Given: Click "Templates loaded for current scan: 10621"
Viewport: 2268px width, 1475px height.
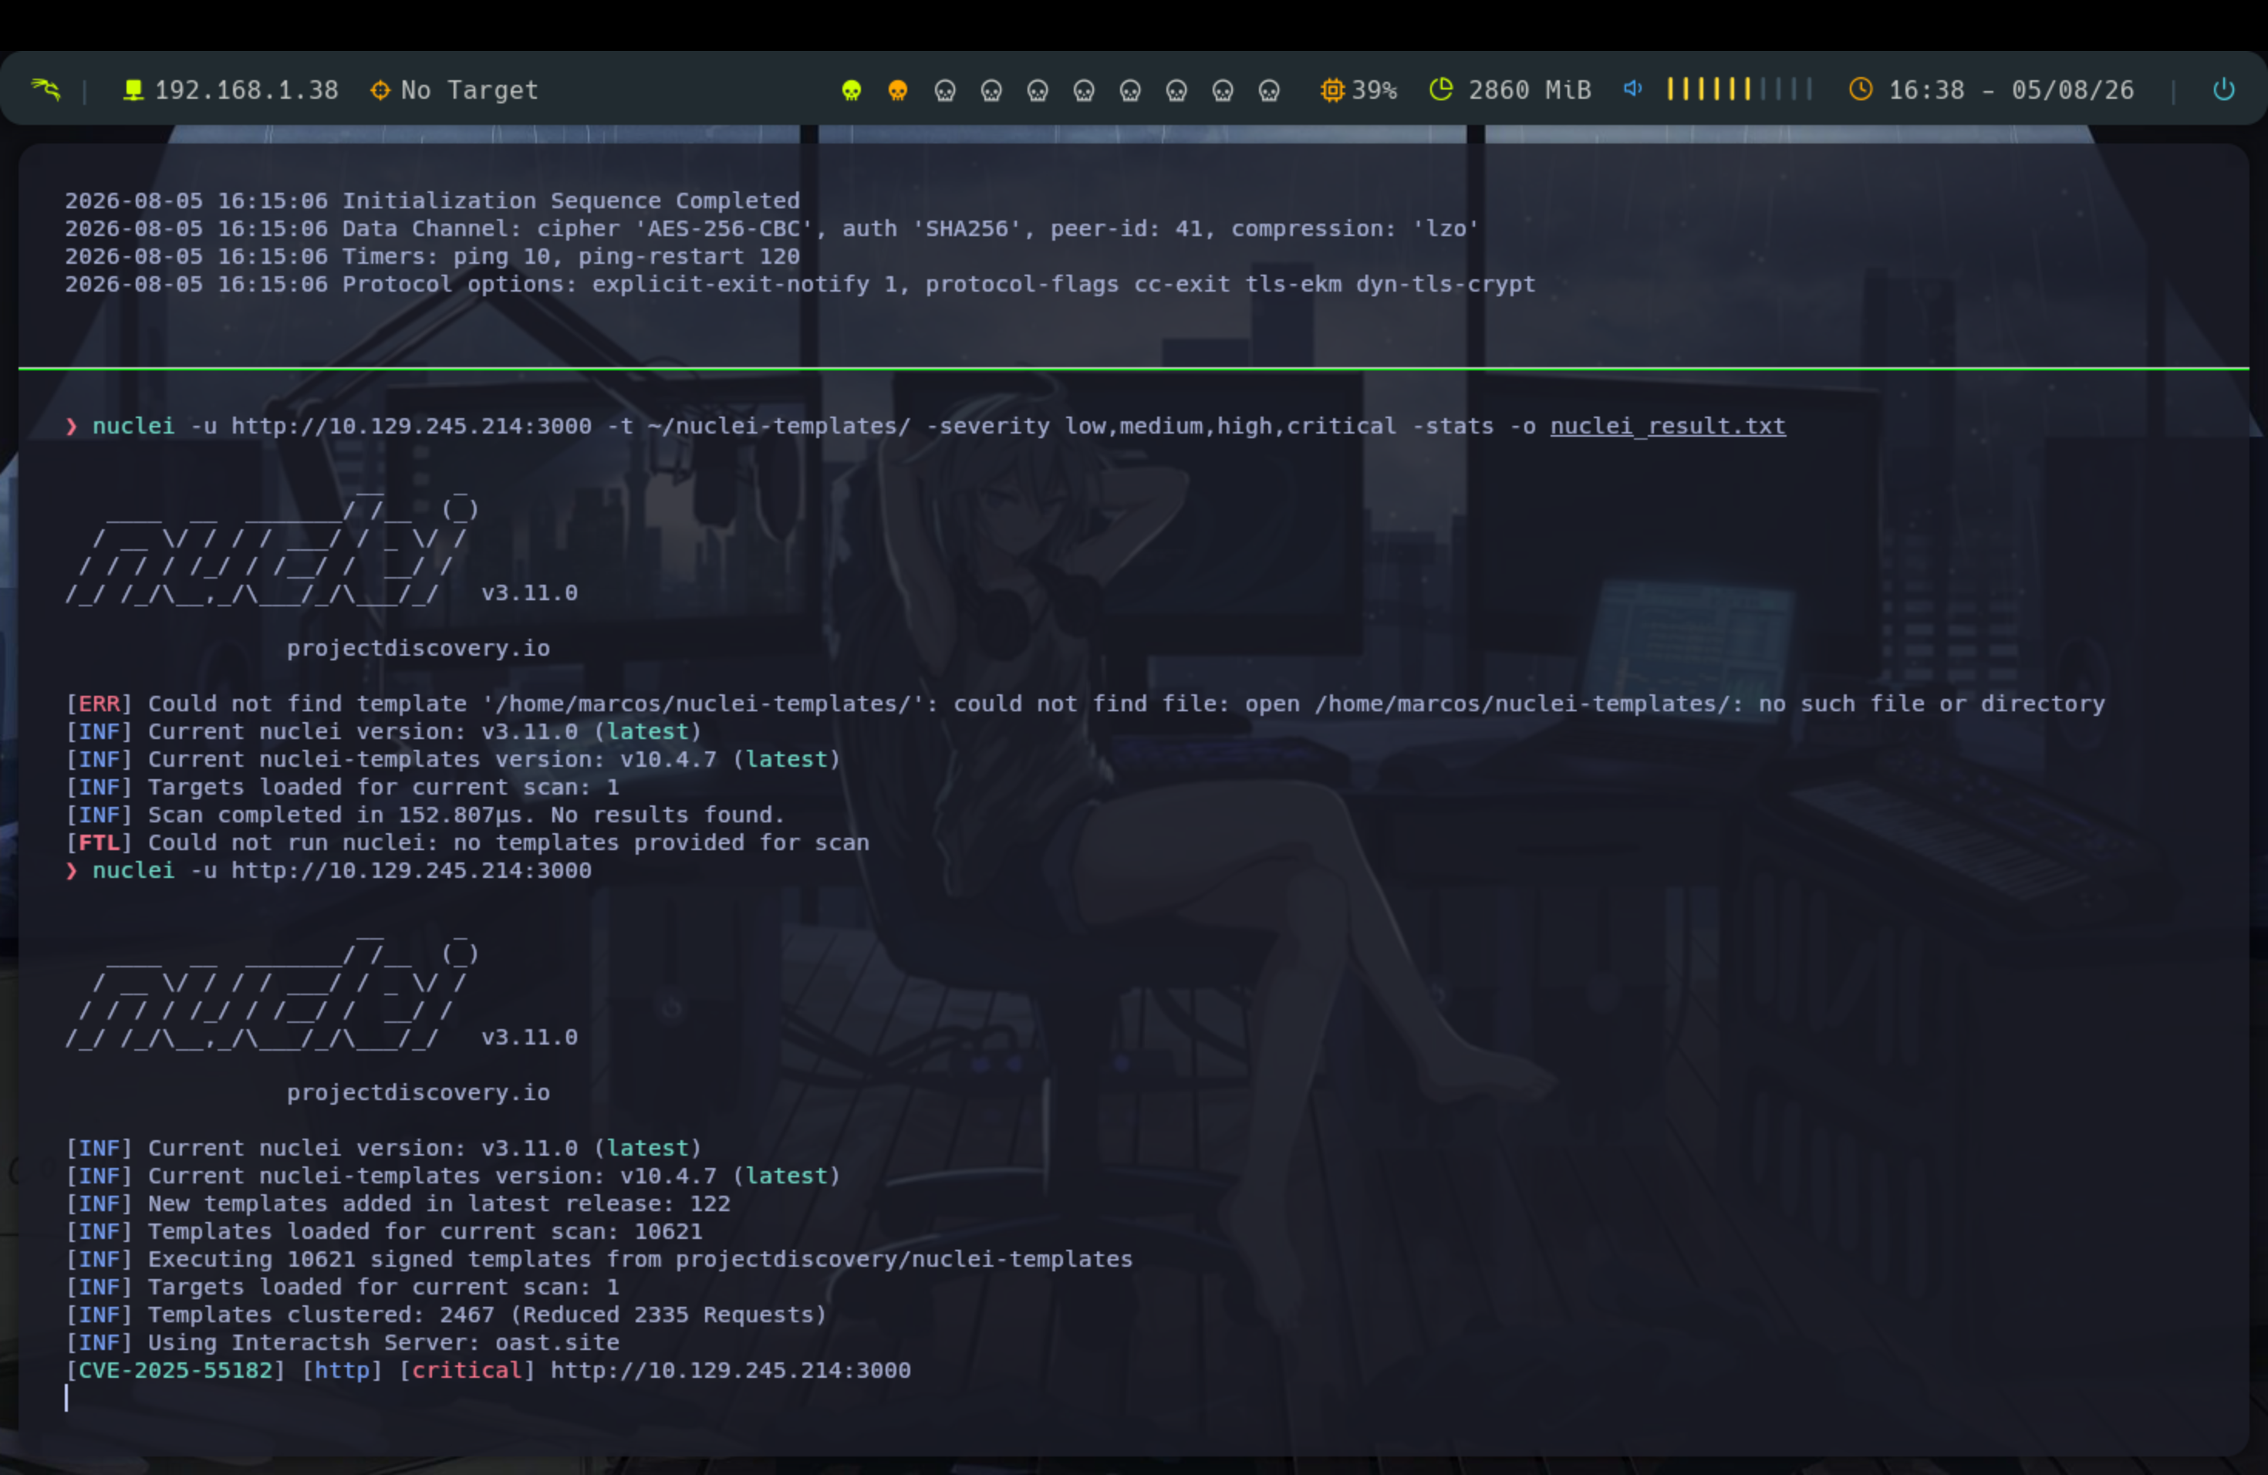Looking at the screenshot, I should tap(384, 1232).
